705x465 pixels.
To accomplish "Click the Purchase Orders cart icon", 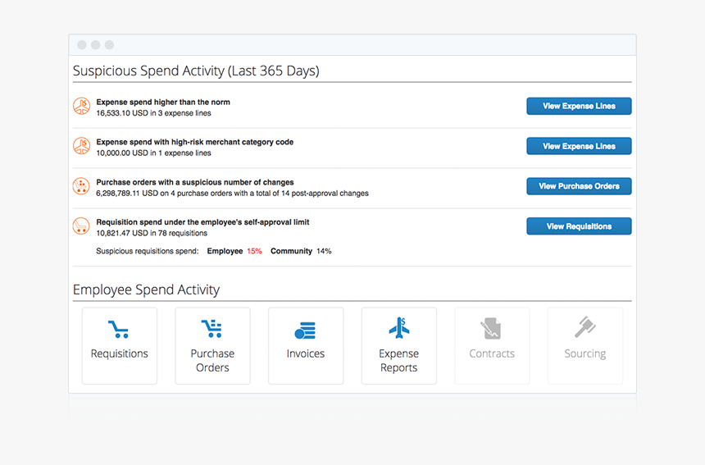I will pos(211,330).
